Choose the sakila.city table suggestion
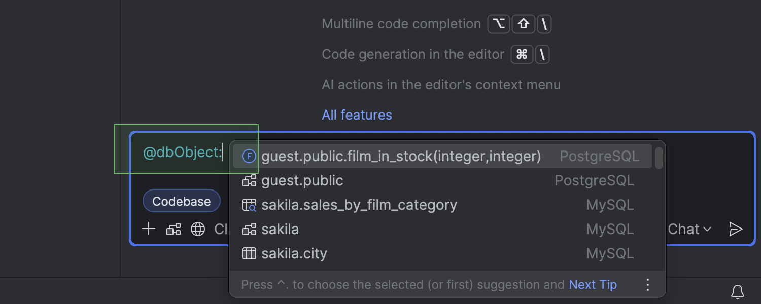Screen dimensions: 761x304 tap(294, 253)
